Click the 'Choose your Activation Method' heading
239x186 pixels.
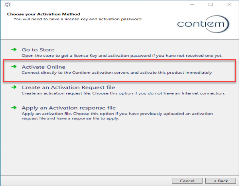(44, 14)
